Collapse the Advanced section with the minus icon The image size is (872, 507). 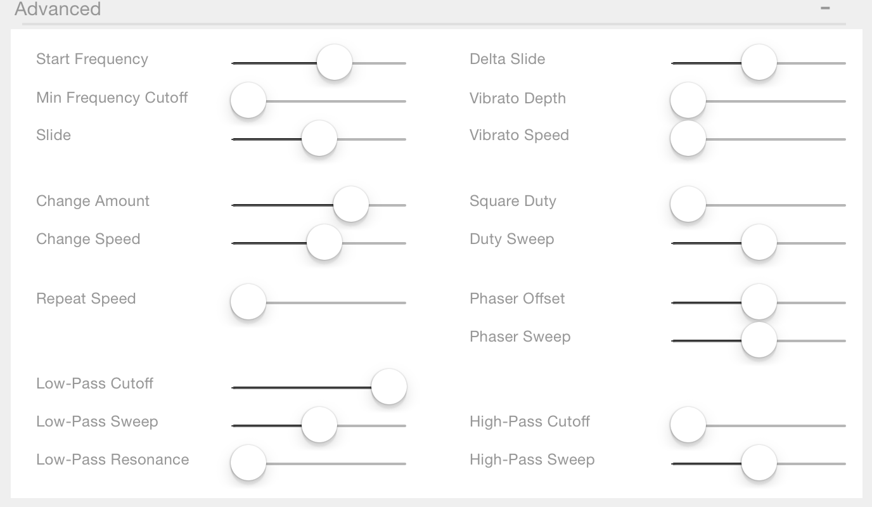point(825,8)
